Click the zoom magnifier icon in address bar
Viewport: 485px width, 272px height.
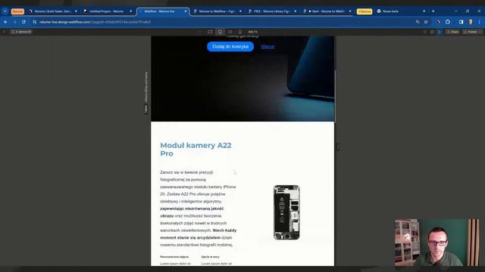tap(418, 22)
